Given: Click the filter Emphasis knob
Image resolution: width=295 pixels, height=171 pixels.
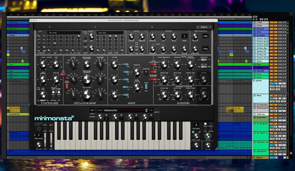Looking at the screenshot, I should click(x=177, y=64).
